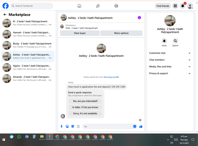Click the chat header title Ashley - 2 beds

click(90, 18)
